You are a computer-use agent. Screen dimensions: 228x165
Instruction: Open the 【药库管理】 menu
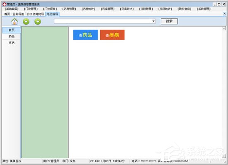click(108, 9)
